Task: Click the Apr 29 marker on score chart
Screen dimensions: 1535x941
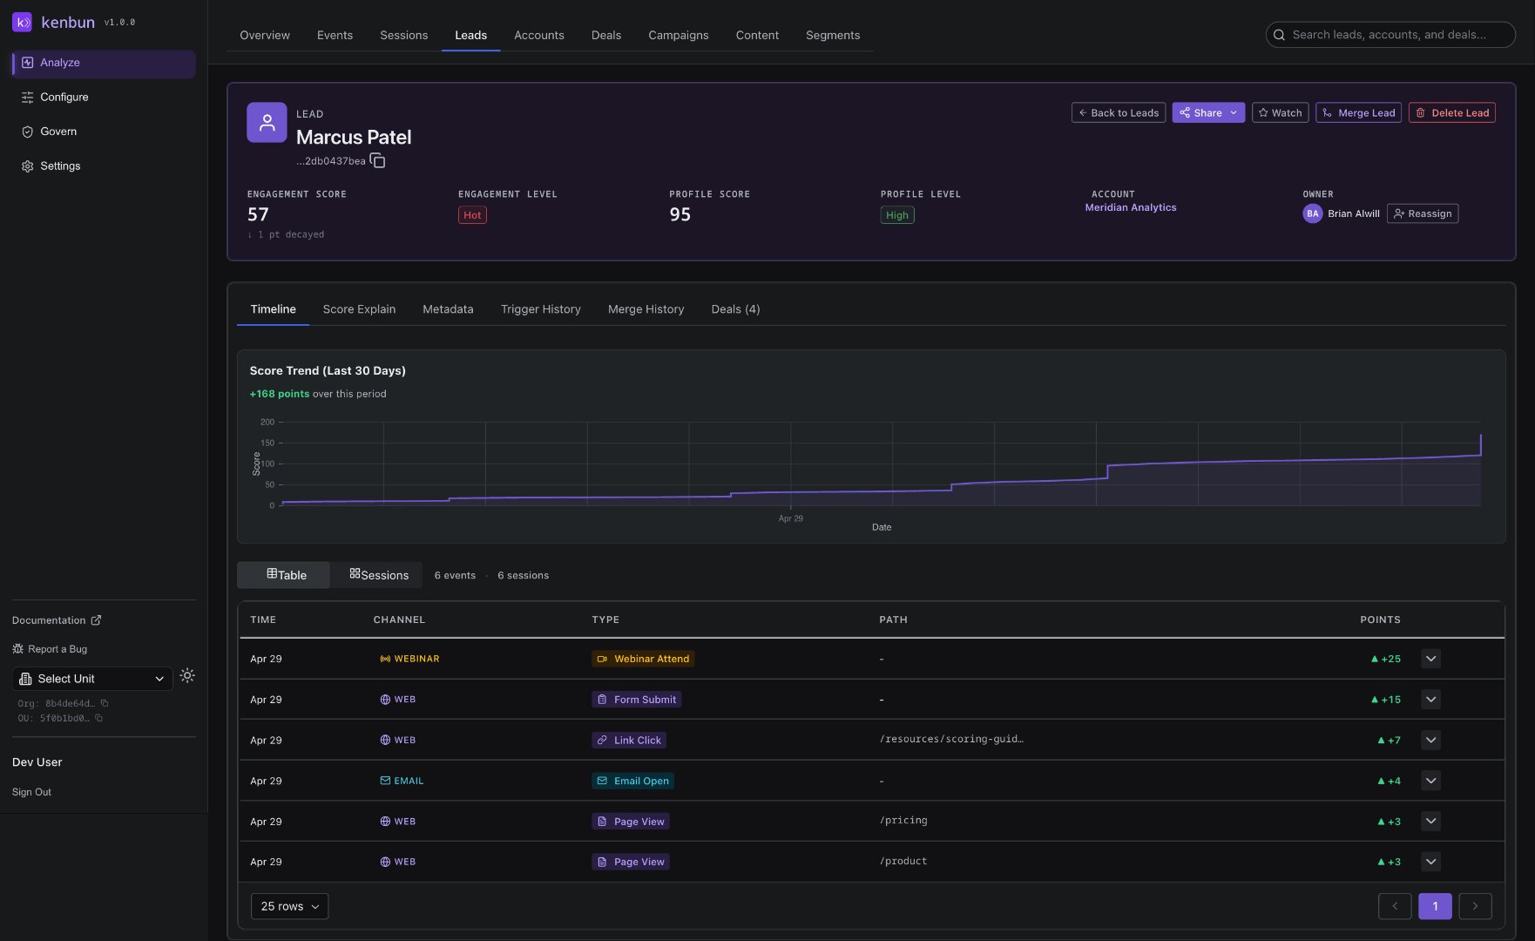Action: click(790, 518)
